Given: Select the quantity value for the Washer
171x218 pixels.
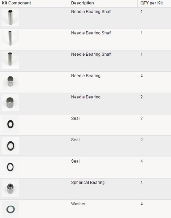Looking at the screenshot, I should 142,204.
